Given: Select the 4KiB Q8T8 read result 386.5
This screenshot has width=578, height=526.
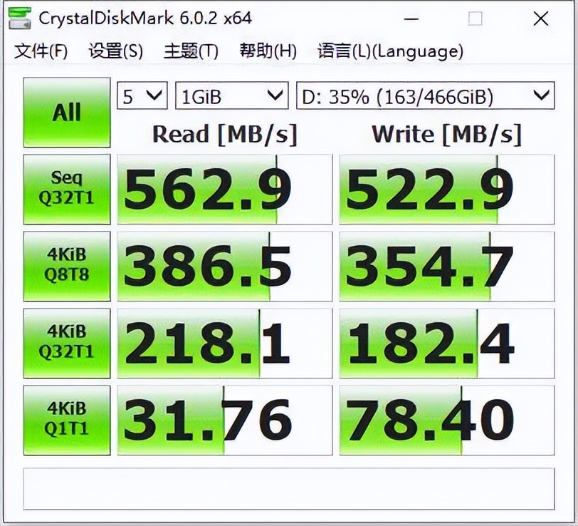Looking at the screenshot, I should tap(224, 266).
